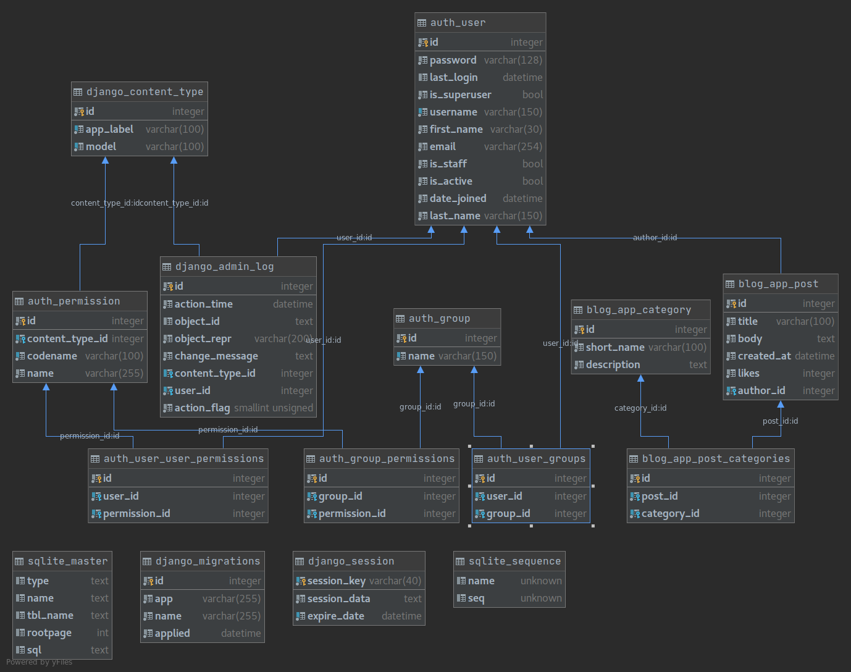Click the author_id:id edge label
This screenshot has width=851, height=672.
[654, 237]
